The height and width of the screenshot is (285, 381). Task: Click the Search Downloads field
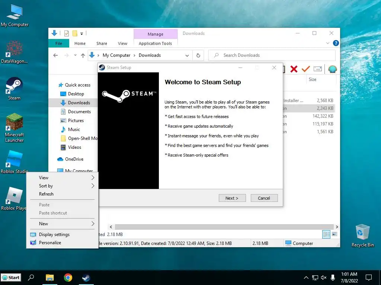(x=272, y=55)
